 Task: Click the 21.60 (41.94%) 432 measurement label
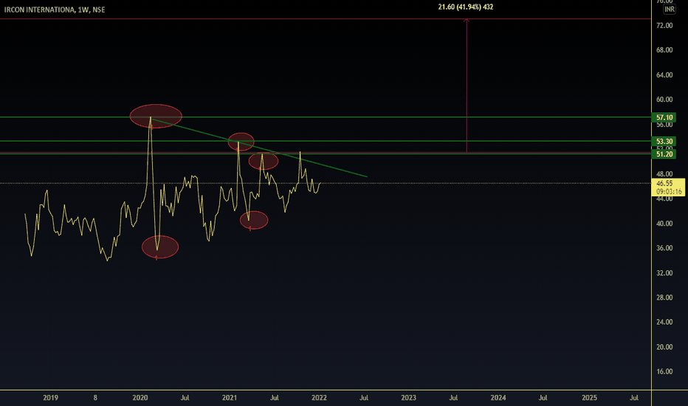click(x=466, y=7)
